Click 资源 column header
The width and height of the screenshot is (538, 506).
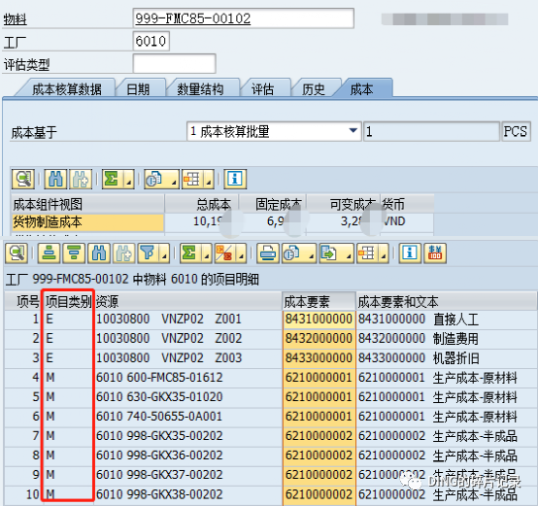tap(187, 301)
